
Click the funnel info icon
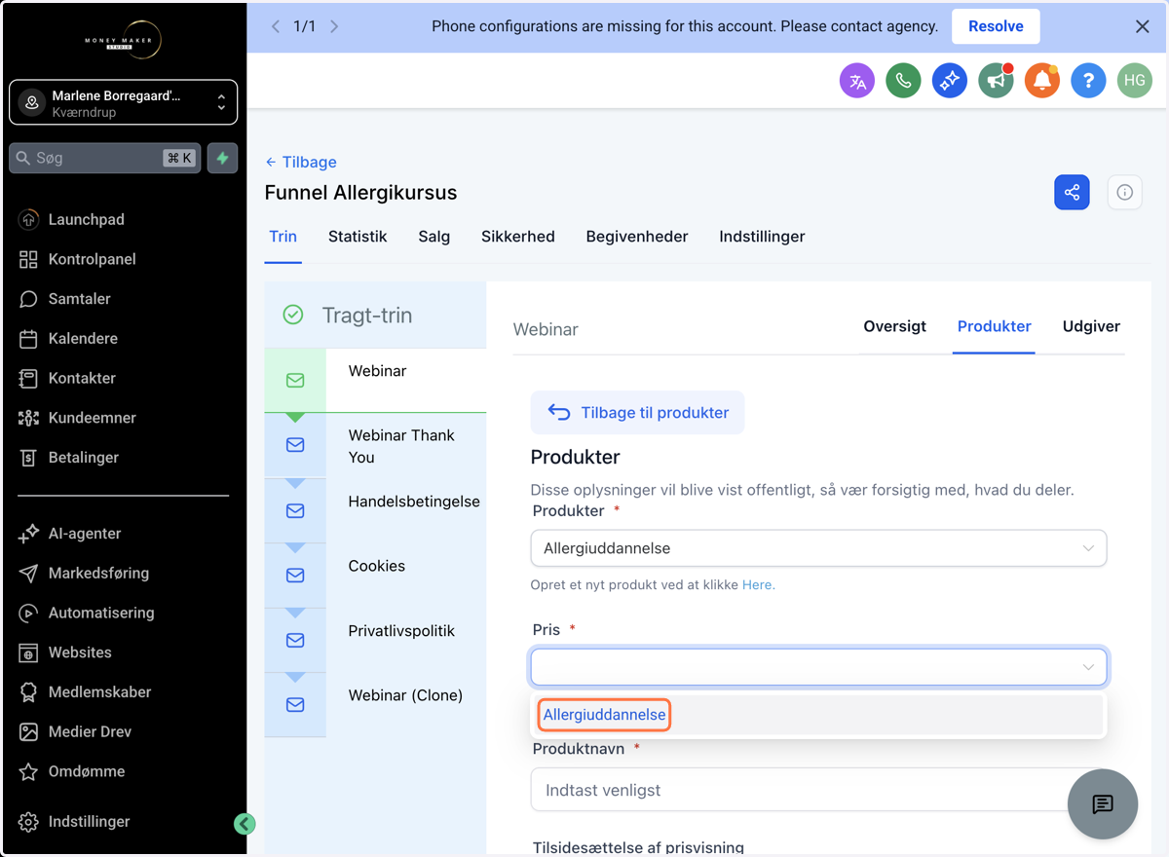coord(1125,192)
